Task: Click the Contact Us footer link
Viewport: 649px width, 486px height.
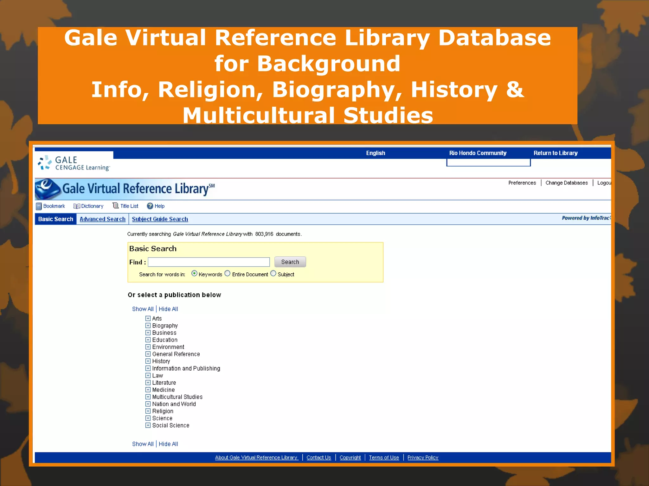Action: [x=319, y=458]
